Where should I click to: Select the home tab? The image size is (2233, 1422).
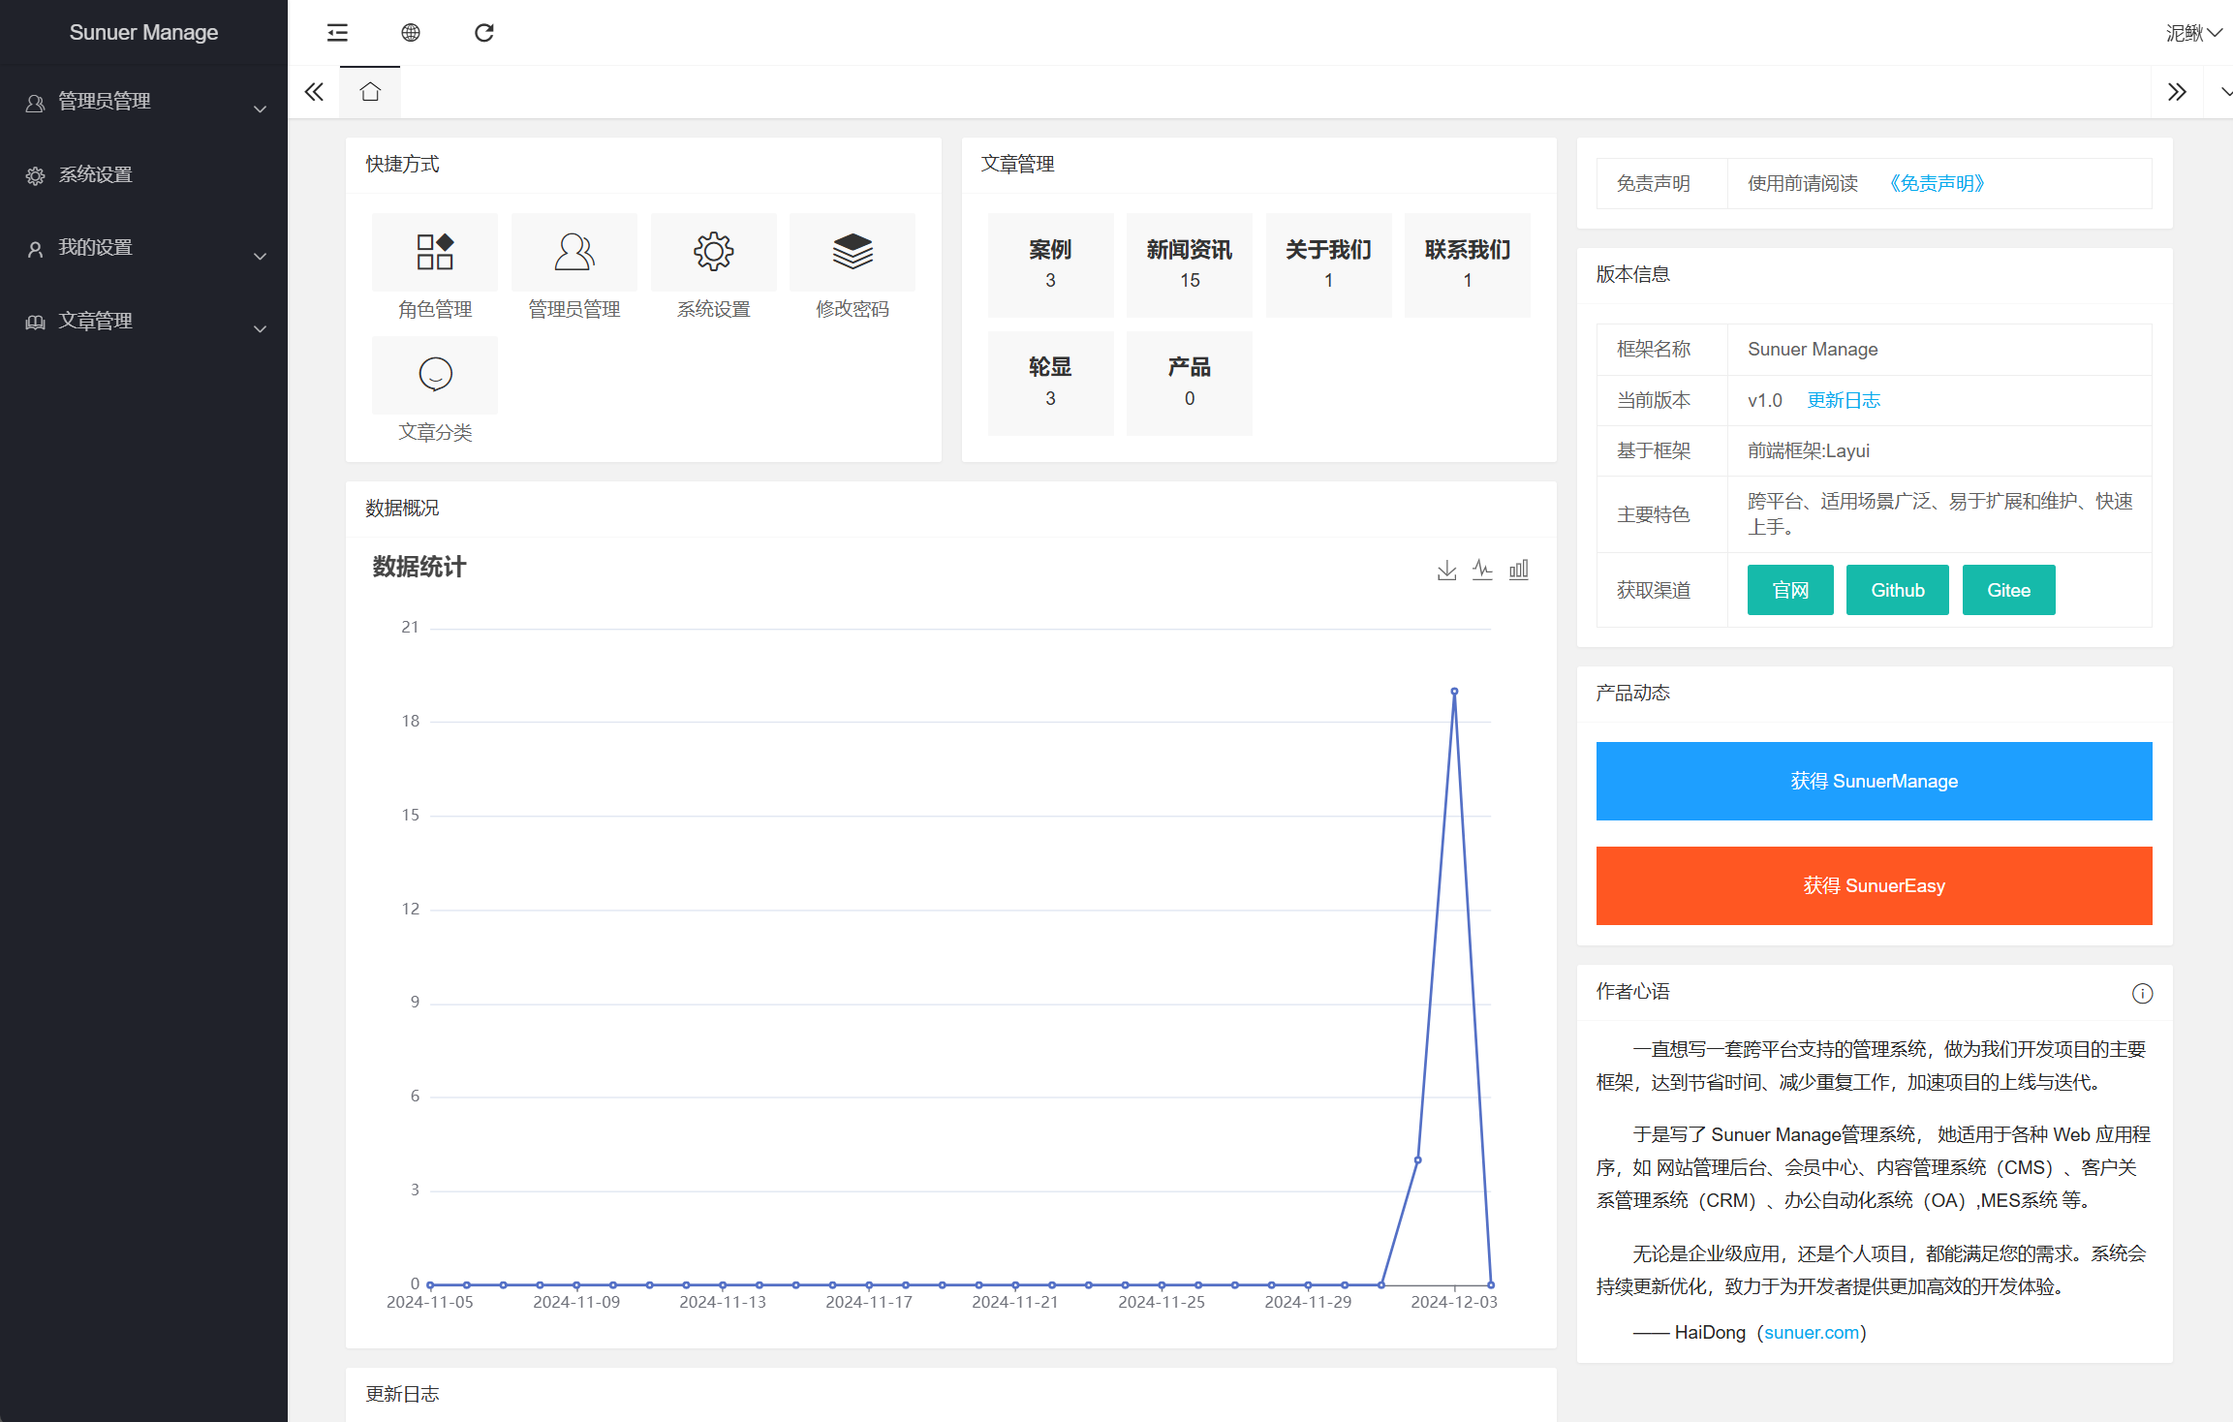pyautogui.click(x=370, y=92)
